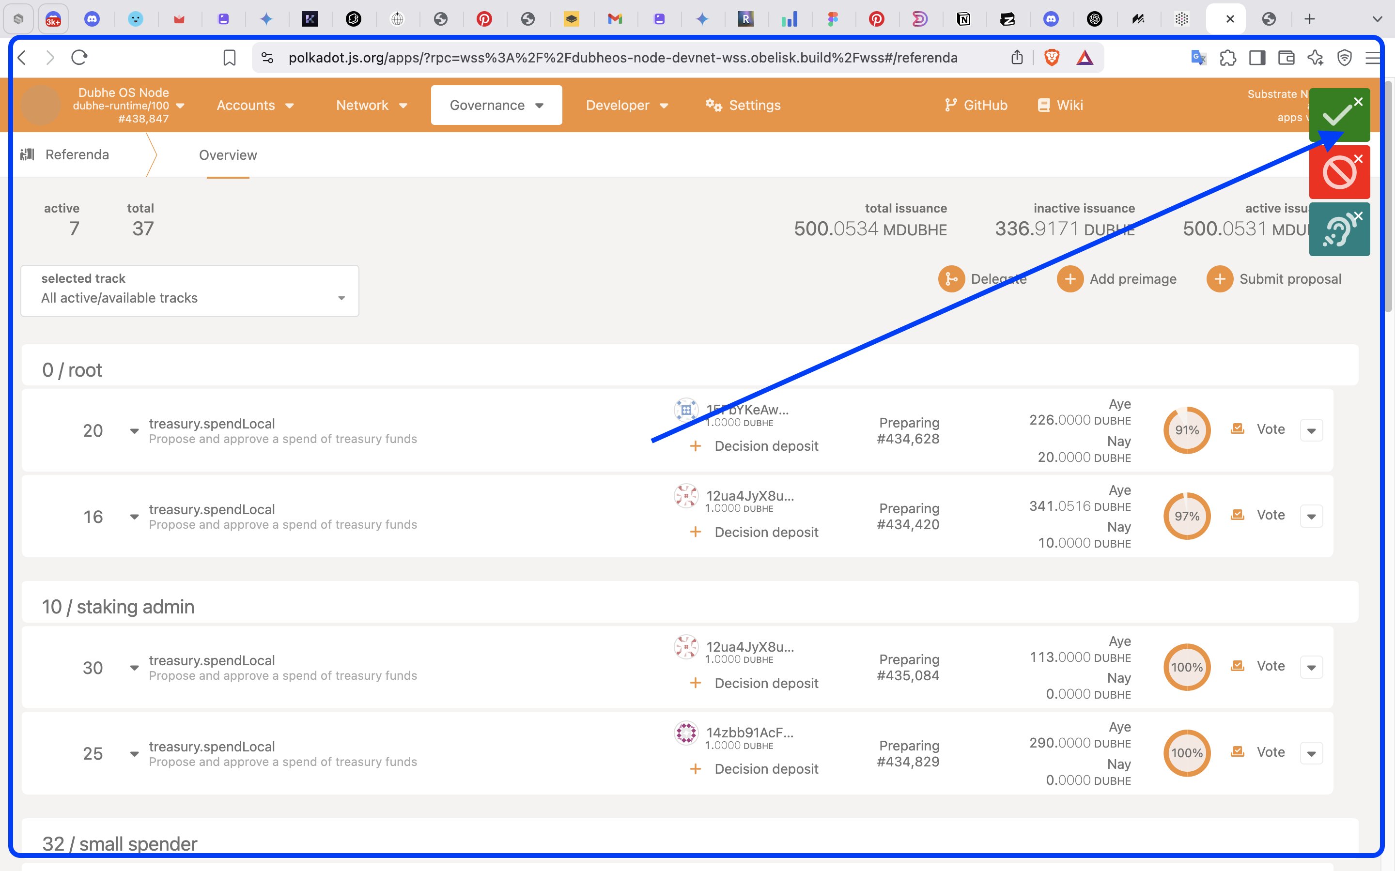Click the Submit proposal button

[x=1274, y=279]
